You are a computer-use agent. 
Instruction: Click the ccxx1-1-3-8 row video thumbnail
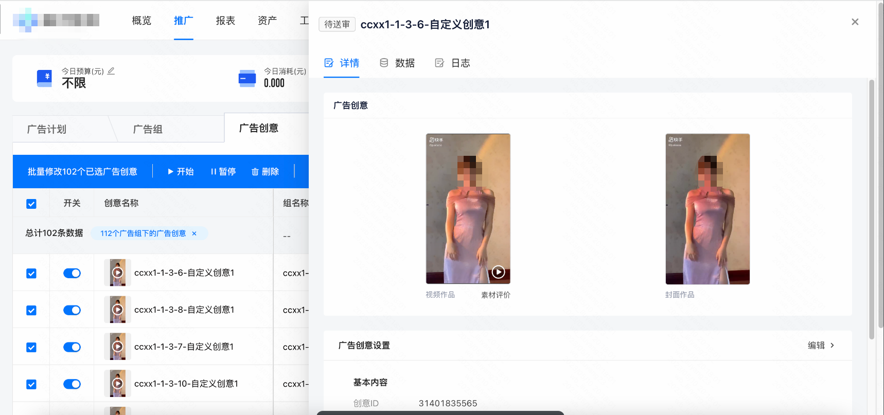(117, 310)
